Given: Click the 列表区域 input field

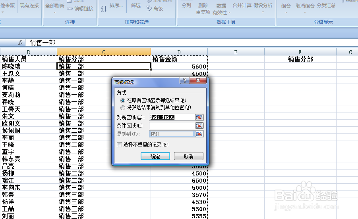Looking at the screenshot, I should pos(172,117).
